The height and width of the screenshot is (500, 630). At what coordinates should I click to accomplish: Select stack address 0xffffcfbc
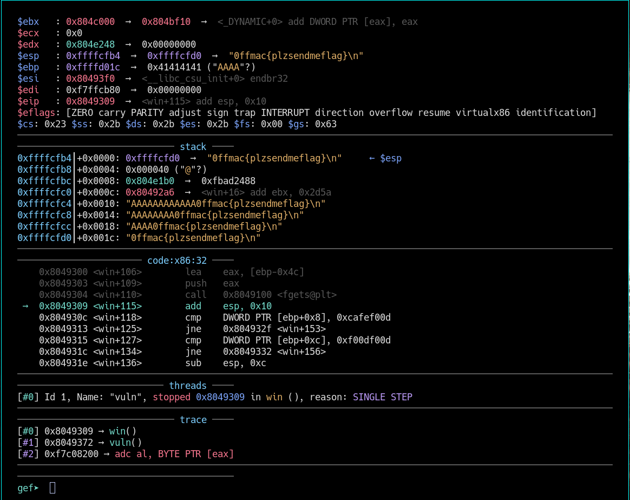click(x=44, y=181)
